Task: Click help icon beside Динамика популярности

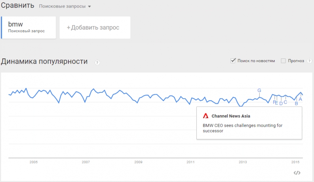Action: click(x=97, y=62)
